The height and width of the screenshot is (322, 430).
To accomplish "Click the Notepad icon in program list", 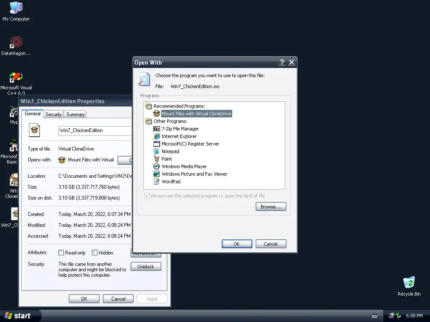I will (x=157, y=151).
